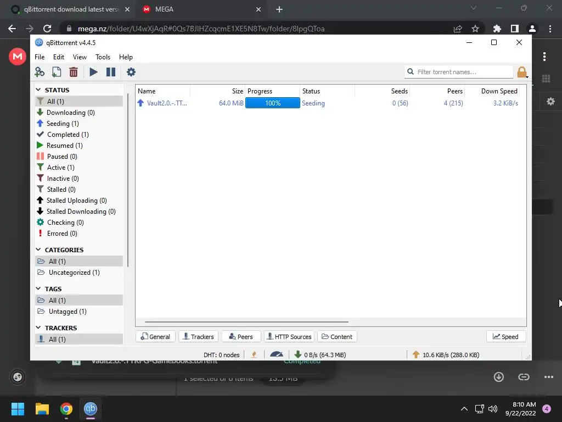The height and width of the screenshot is (422, 562).
Task: Resume torrents with the play icon
Action: coord(93,72)
